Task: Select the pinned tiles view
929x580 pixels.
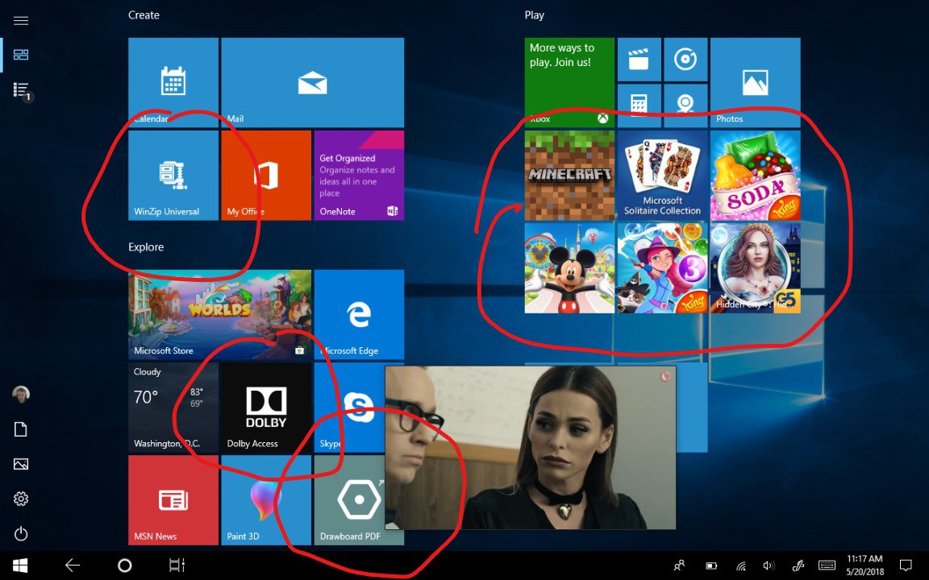Action: click(21, 55)
